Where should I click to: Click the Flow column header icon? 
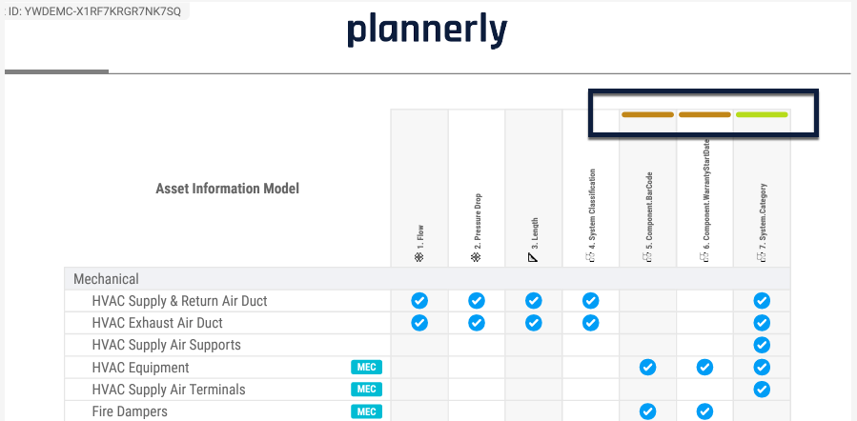(418, 257)
